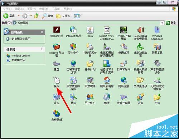
Task: Open 添加硬件 icon
Action: point(90,80)
